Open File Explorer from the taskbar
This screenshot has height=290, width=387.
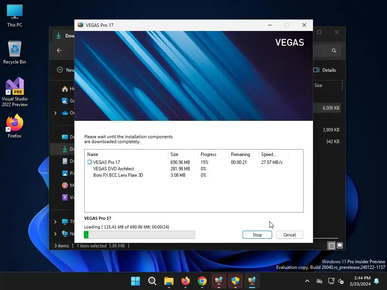point(169,281)
